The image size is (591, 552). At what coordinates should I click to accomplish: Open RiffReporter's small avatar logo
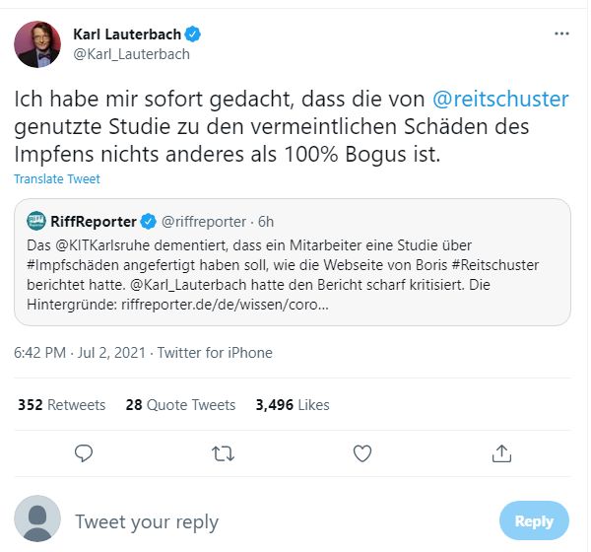pos(36,221)
